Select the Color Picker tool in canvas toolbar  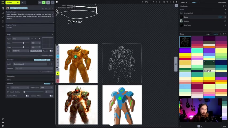pyautogui.click(x=58, y=66)
